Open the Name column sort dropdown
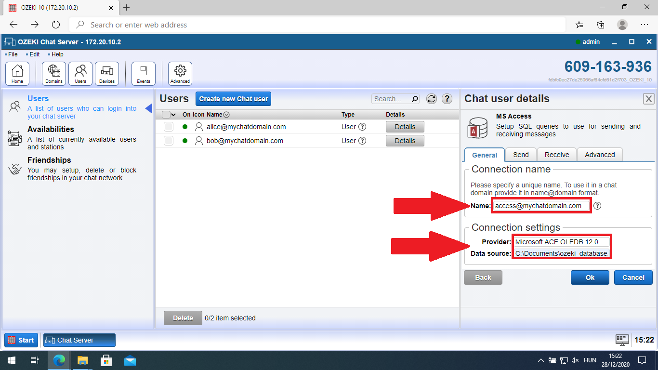 tap(226, 115)
